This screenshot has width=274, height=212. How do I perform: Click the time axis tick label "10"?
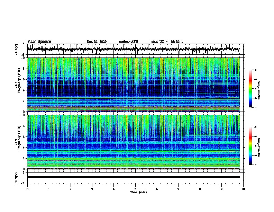[243, 189]
